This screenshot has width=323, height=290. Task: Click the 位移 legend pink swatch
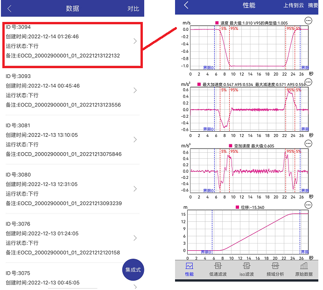tap(237, 207)
